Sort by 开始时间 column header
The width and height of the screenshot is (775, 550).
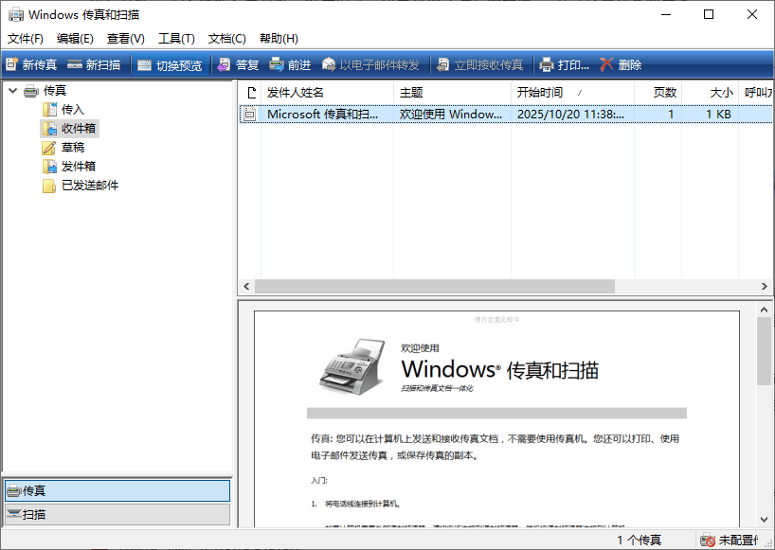coord(572,93)
